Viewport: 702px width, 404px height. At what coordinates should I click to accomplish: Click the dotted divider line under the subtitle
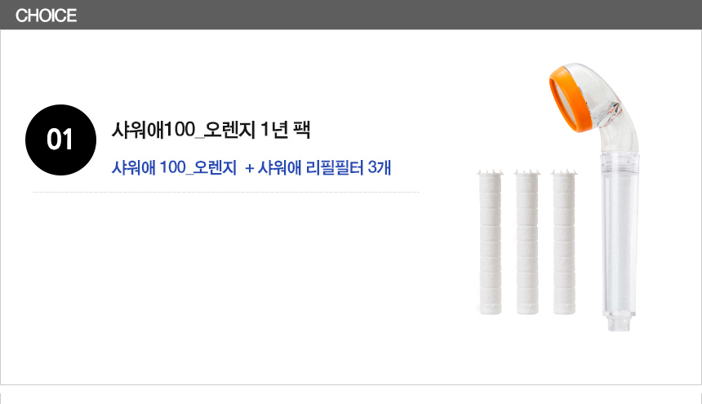pos(226,192)
